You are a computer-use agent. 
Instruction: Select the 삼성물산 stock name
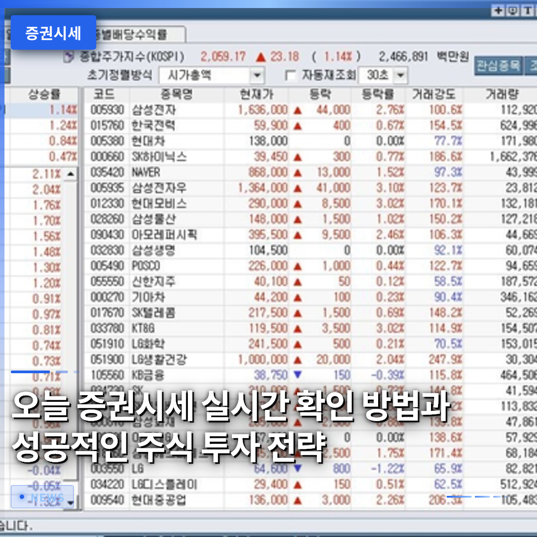[153, 219]
